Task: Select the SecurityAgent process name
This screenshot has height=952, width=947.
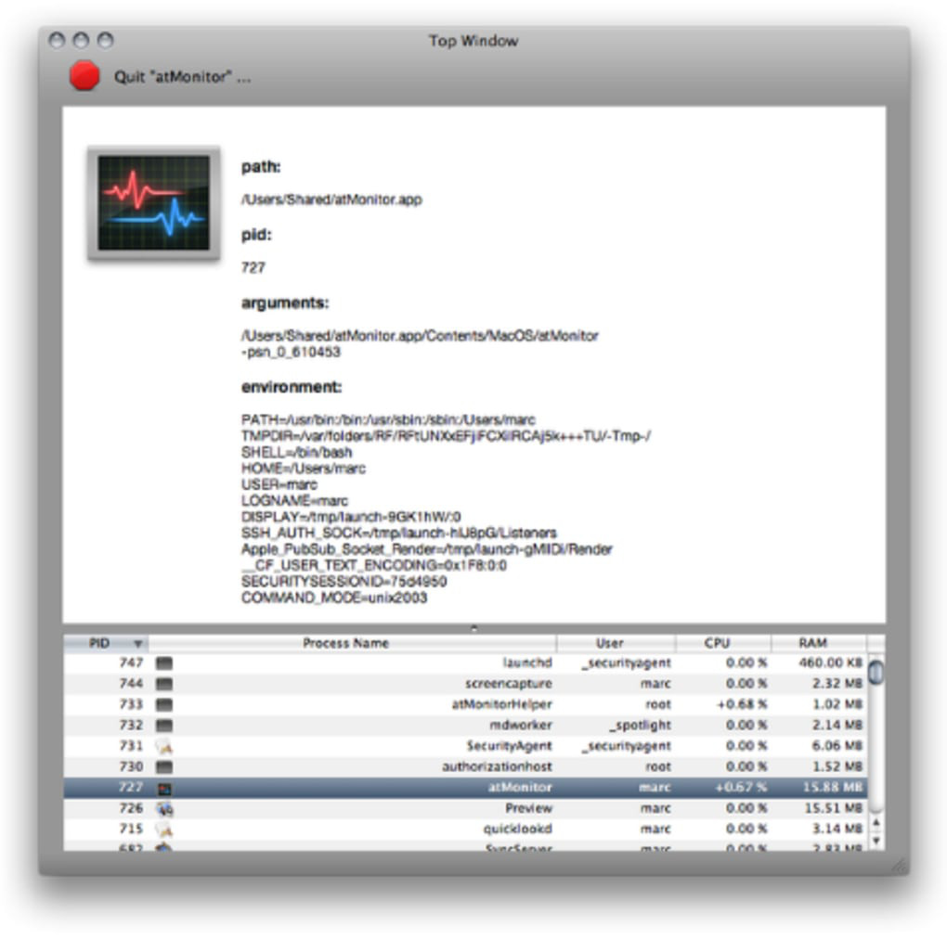Action: 509,746
